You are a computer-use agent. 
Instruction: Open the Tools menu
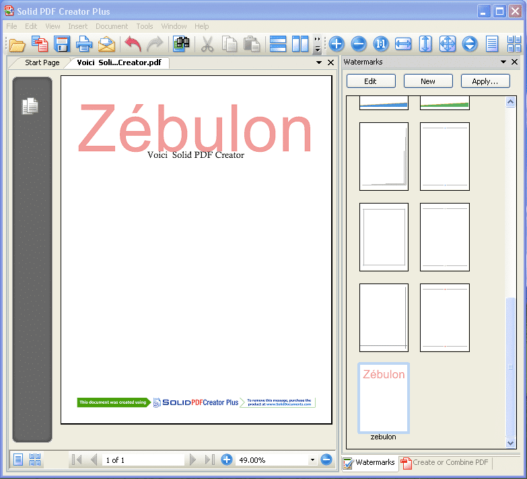(145, 26)
